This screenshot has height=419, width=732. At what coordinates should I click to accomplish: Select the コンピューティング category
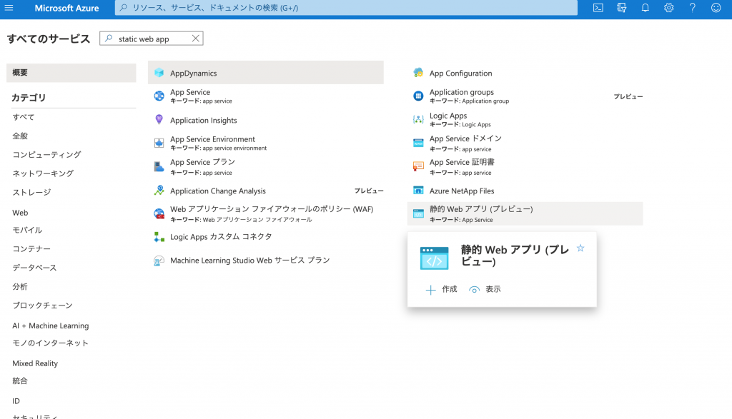[46, 154]
